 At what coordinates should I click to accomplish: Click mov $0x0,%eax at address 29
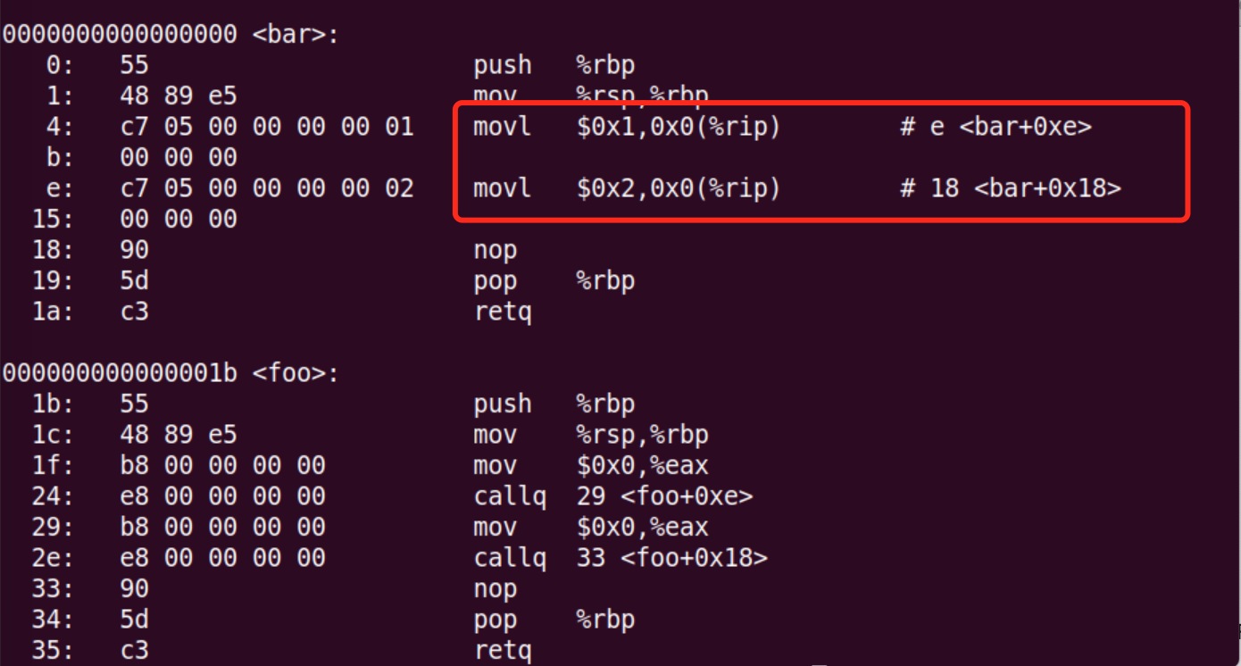pos(590,527)
